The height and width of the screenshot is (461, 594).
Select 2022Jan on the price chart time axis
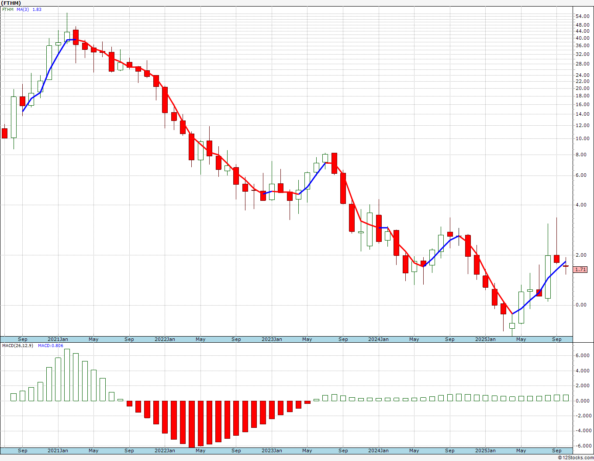pyautogui.click(x=165, y=339)
